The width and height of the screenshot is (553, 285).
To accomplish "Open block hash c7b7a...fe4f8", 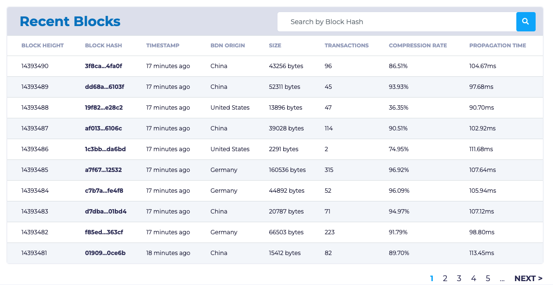I will [x=104, y=191].
